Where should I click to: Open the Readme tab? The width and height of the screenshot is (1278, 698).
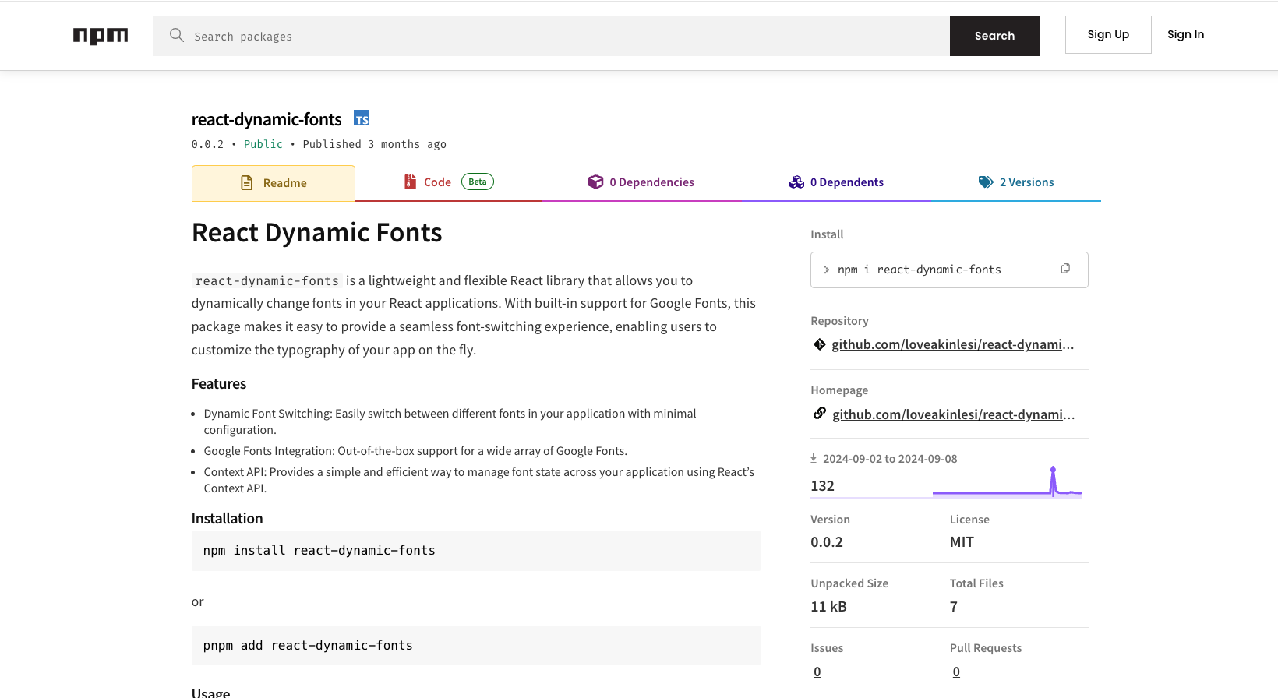(x=274, y=183)
